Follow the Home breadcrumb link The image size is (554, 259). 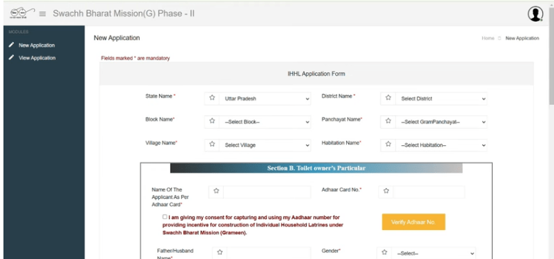pyautogui.click(x=488, y=38)
